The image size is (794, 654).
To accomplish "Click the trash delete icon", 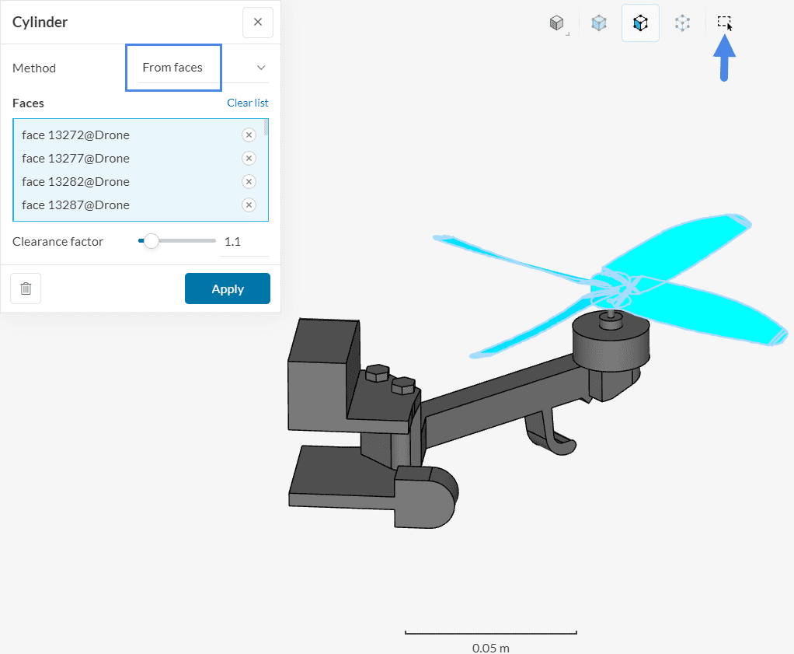I will [x=26, y=289].
